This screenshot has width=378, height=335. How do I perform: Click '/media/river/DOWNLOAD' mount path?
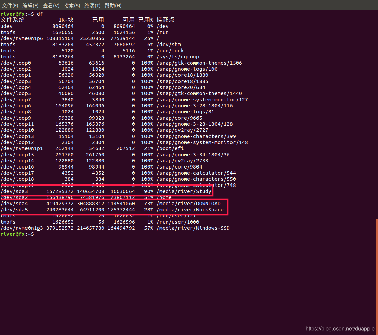pos(189,204)
